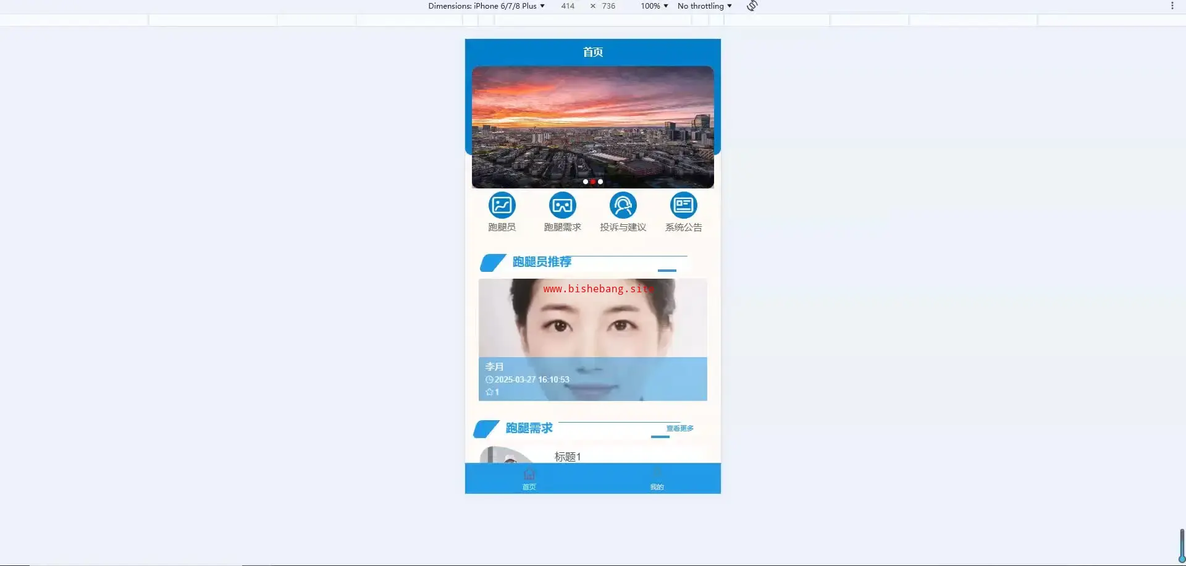
Task: Click the star favorite count on 李月 card
Action: (x=492, y=392)
